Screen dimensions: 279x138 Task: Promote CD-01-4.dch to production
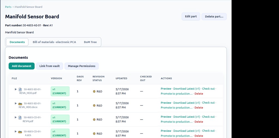(177, 136)
